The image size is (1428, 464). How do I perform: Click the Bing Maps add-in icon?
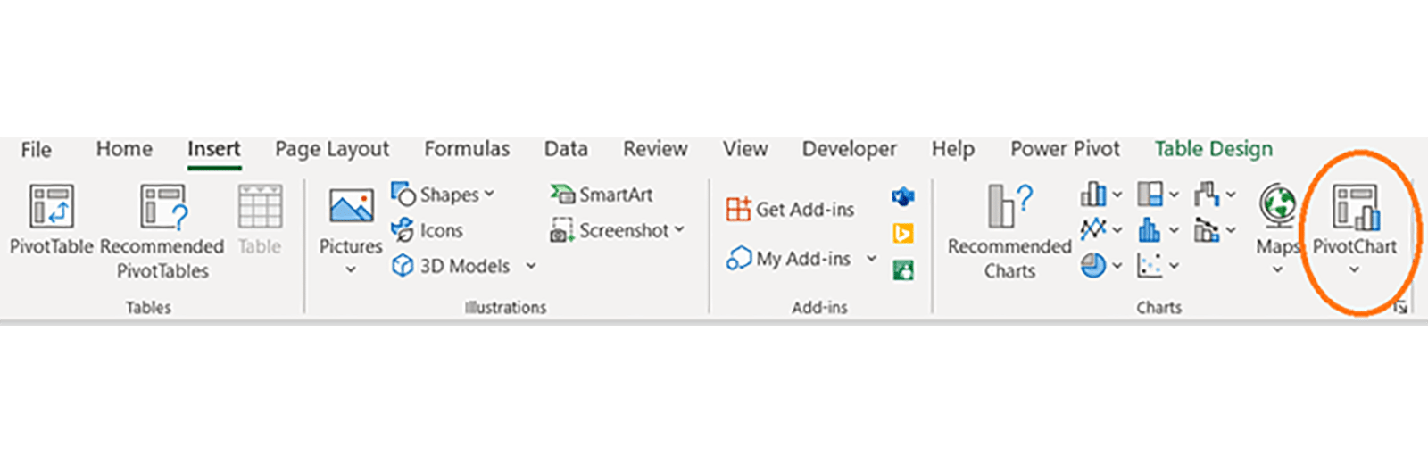pyautogui.click(x=903, y=233)
